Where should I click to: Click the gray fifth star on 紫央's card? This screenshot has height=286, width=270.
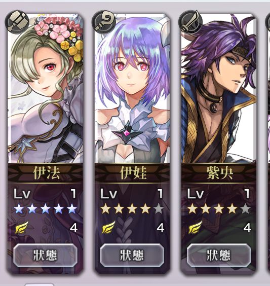pyautogui.click(x=245, y=209)
